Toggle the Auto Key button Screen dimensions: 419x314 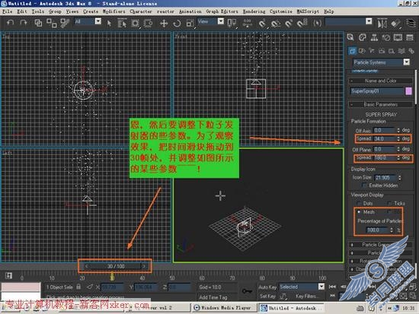(267, 287)
